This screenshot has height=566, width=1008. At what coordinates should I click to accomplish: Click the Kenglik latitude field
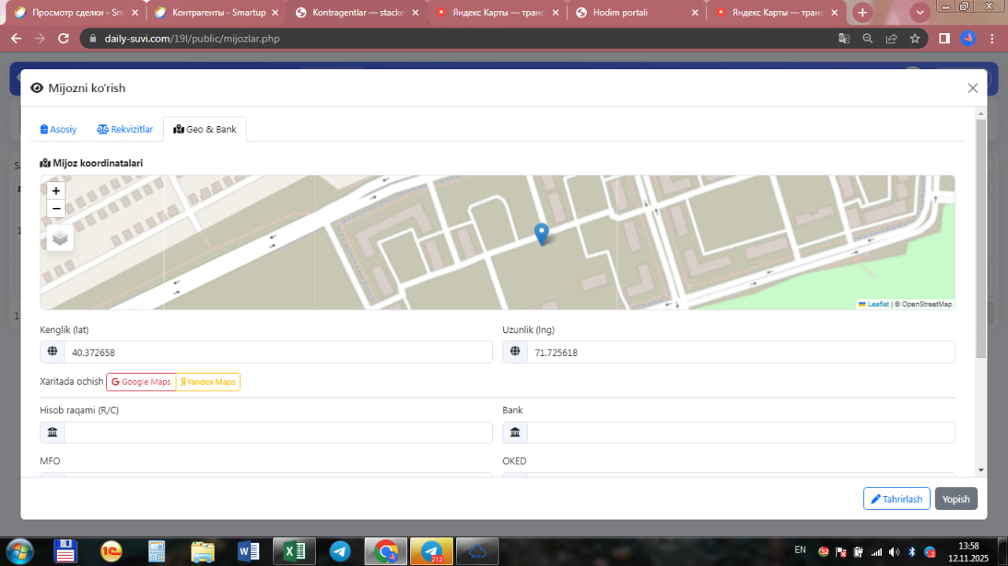point(277,353)
